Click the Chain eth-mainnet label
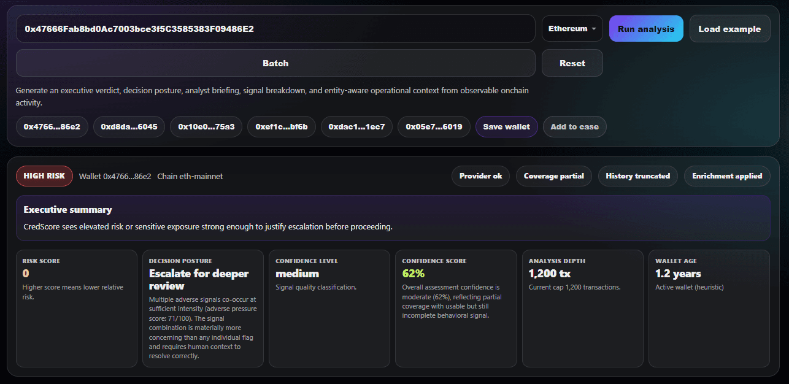The height and width of the screenshot is (384, 789). [x=190, y=176]
